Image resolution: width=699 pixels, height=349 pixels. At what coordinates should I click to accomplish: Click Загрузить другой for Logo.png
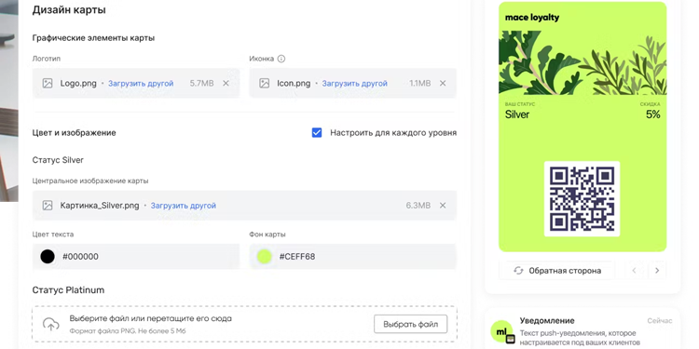click(x=141, y=83)
